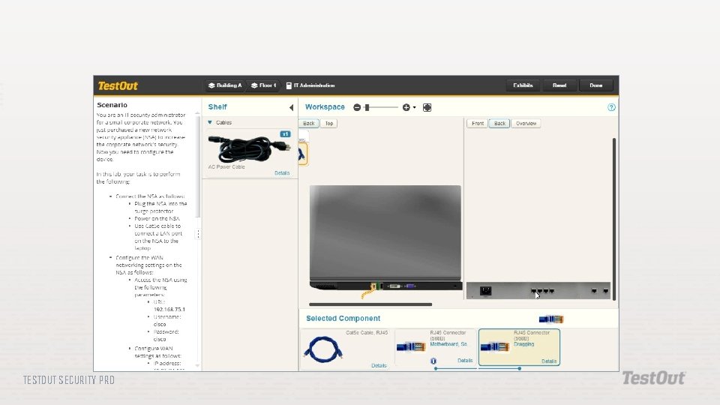Click the Scenario panel scrollbar
720x405 pixels.
(x=198, y=165)
